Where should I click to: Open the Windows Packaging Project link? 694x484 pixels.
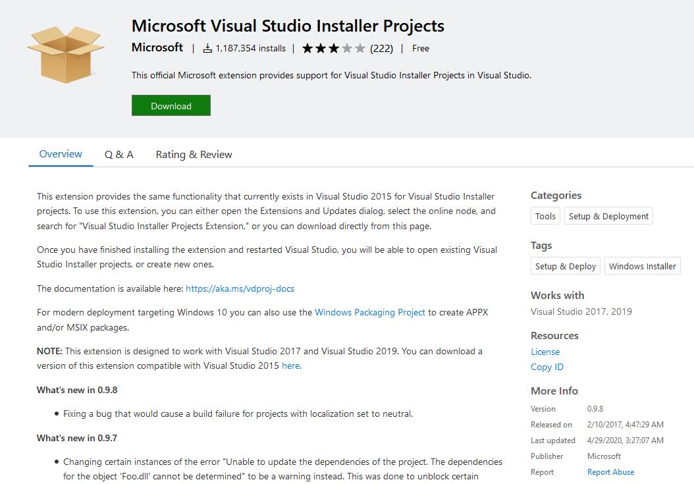370,312
